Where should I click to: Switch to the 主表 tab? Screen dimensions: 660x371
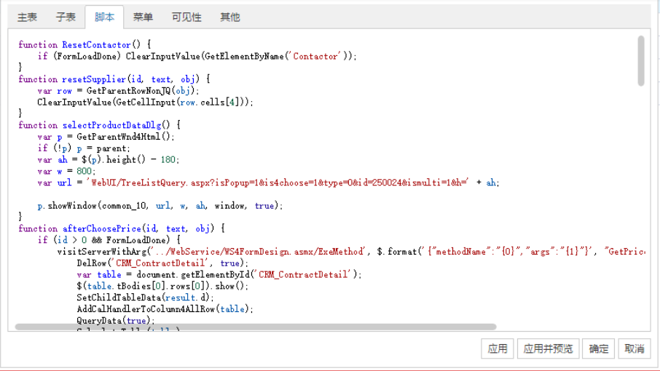tap(27, 17)
